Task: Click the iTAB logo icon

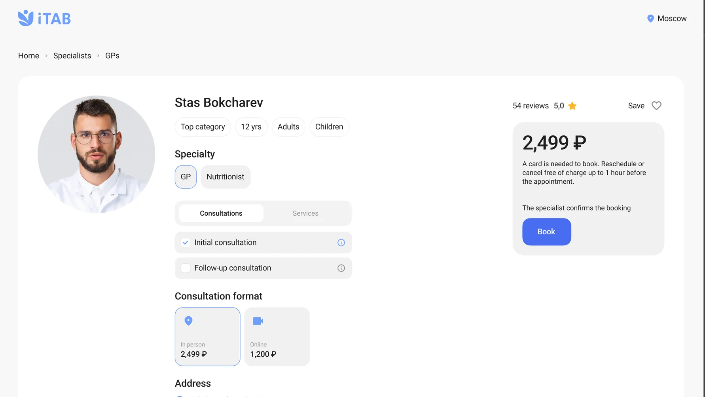Action: coord(26,18)
